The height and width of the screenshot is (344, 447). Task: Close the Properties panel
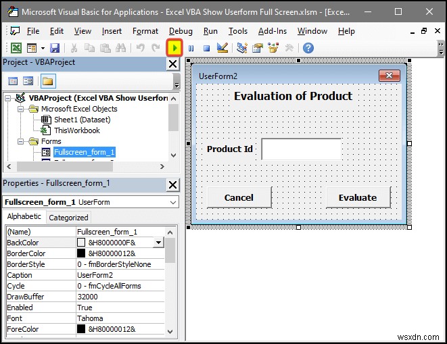pos(172,185)
